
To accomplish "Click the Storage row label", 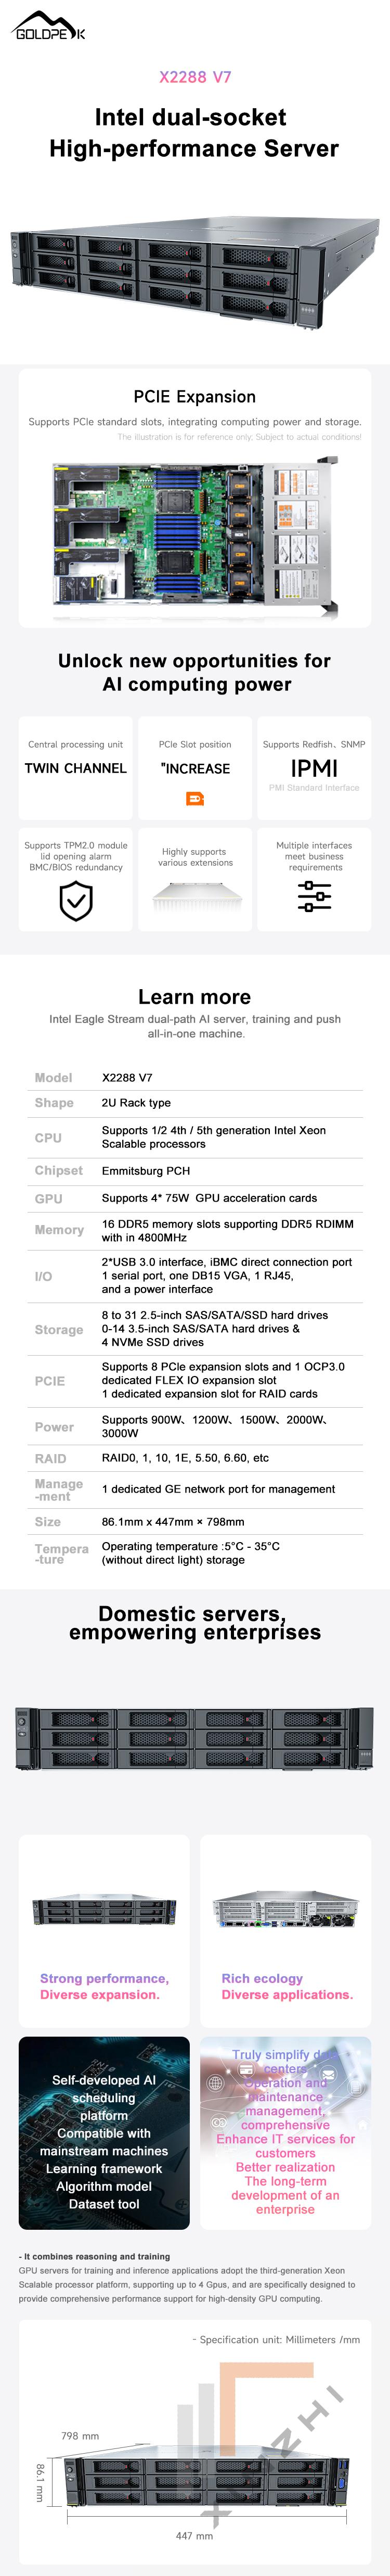I will pyautogui.click(x=59, y=1329).
